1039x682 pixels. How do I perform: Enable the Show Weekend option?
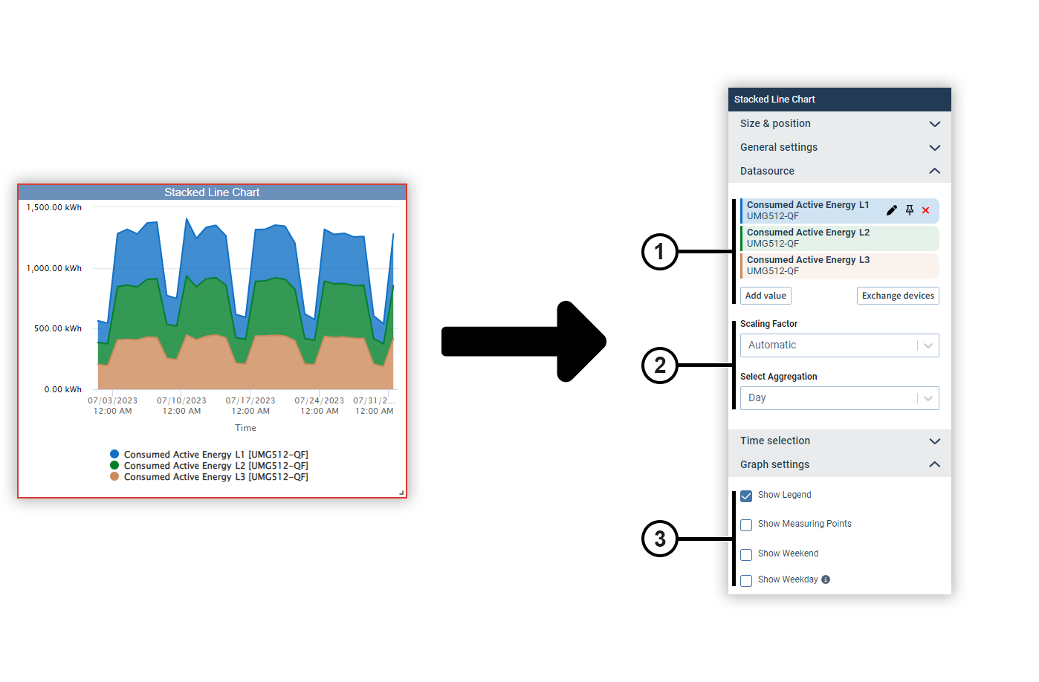pos(746,554)
